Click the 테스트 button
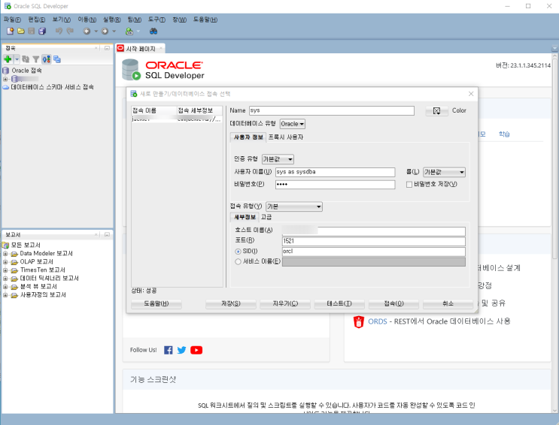Screen dimensions: 559x425 coord(339,303)
